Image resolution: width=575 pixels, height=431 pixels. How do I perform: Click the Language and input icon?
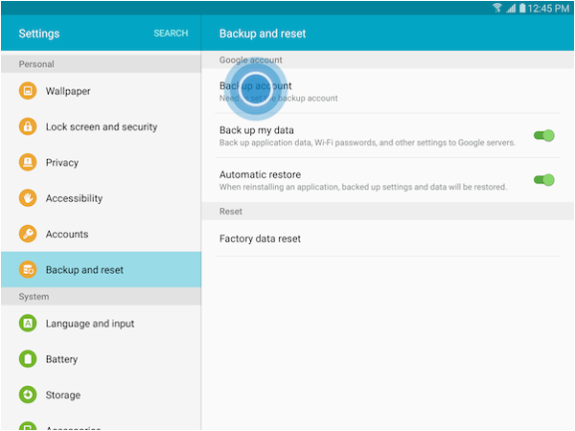click(x=28, y=324)
